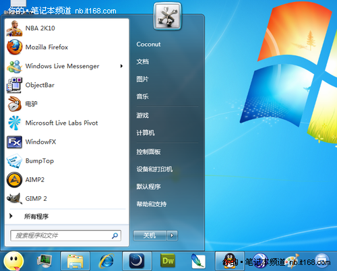Open QQ penguin on the taskbar
Image resolution: width=337 pixels, height=271 pixels.
pos(230,261)
